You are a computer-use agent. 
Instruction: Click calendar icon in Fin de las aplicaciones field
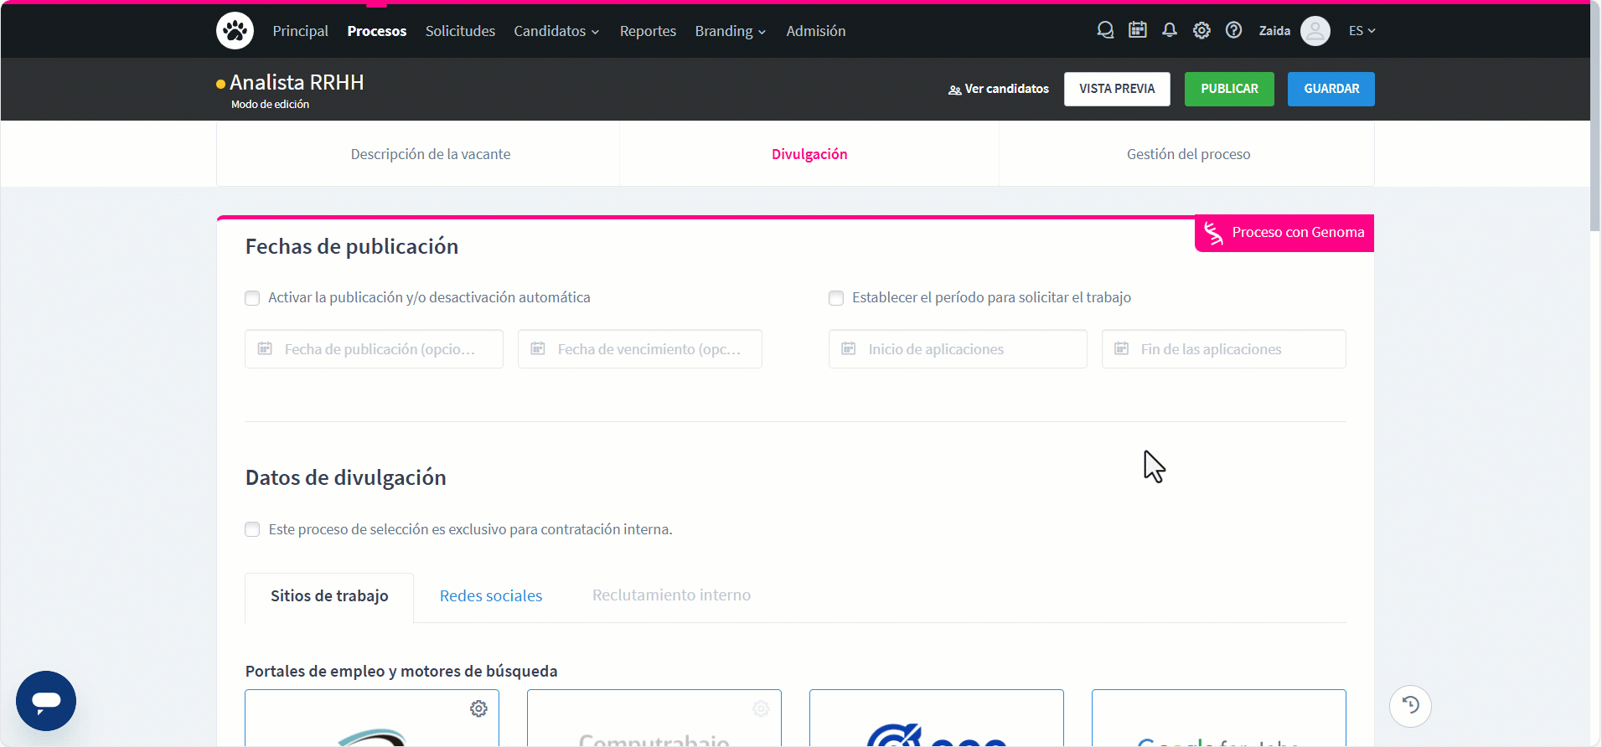tap(1121, 348)
